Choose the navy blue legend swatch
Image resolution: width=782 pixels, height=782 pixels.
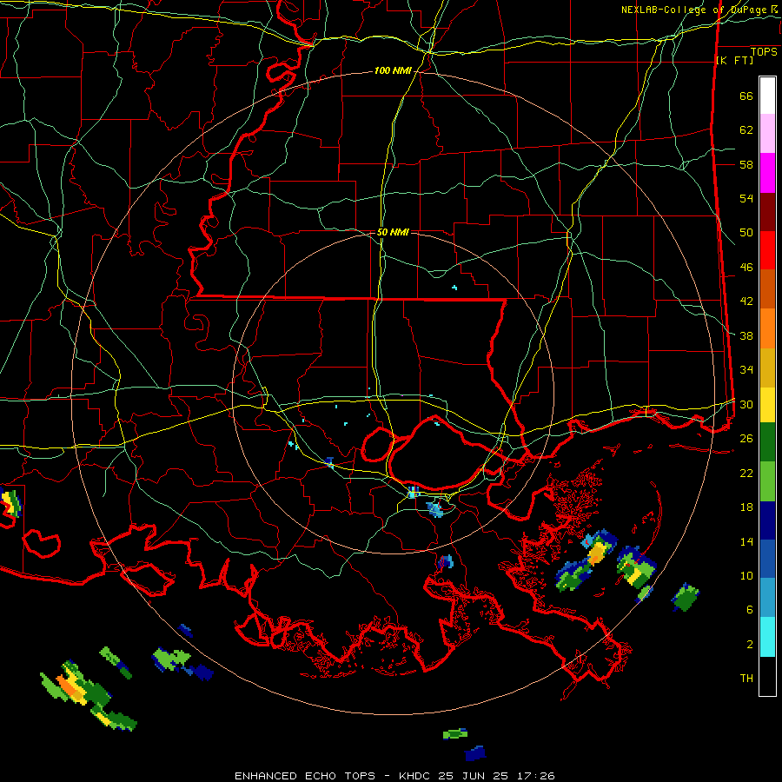767,520
